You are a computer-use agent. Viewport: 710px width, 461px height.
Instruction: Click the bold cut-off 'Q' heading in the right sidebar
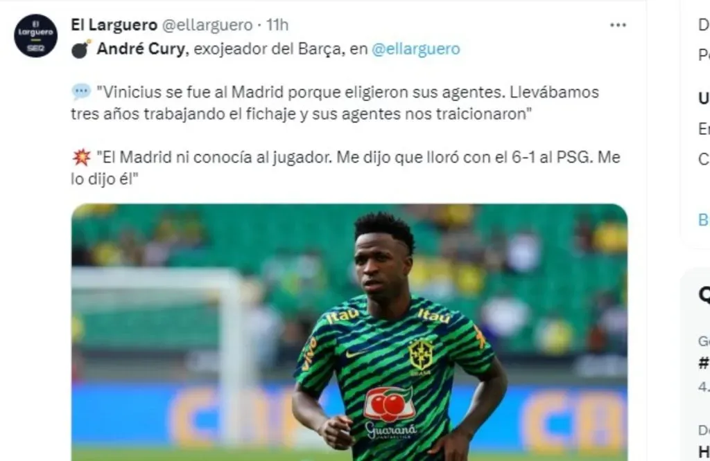[704, 295]
